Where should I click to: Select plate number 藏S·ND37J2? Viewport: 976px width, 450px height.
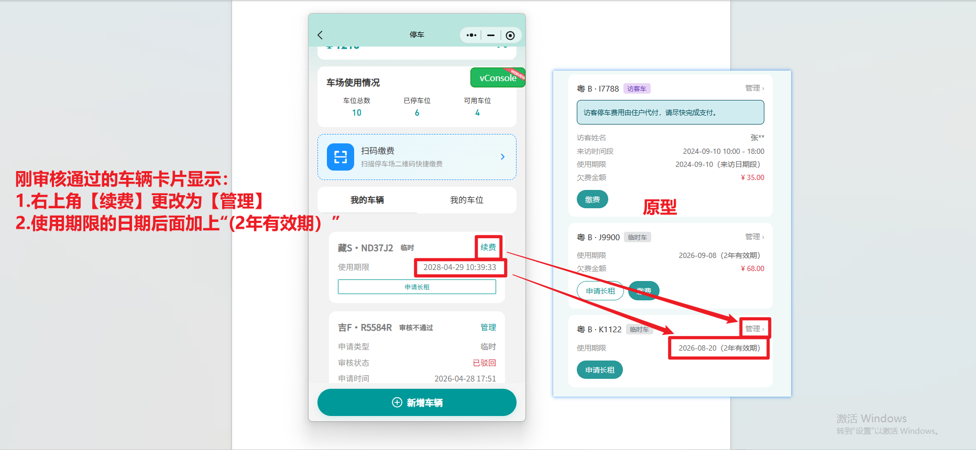[365, 248]
